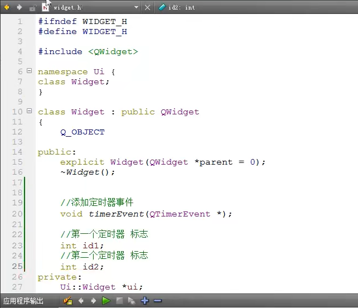
Task: Click 'Ui::Widget *ui;' declaration
Action: (101, 287)
